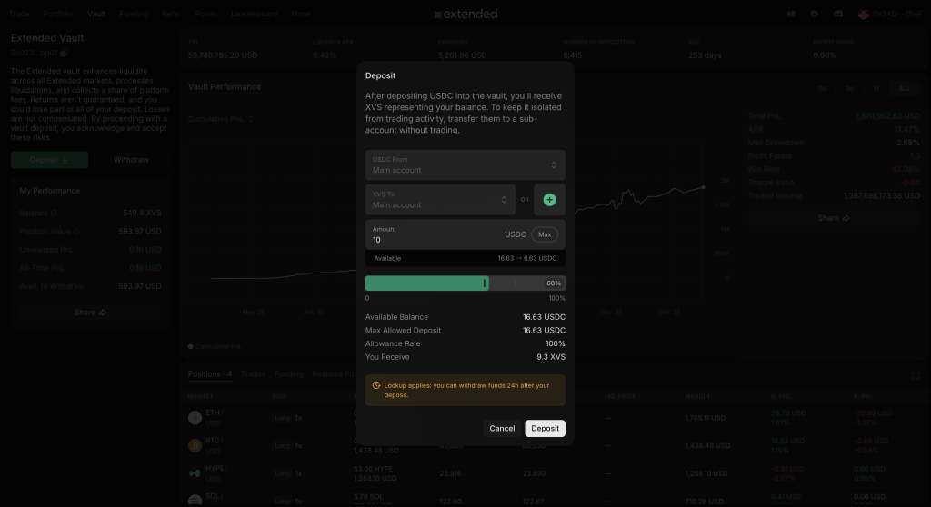Open the More menu in navigation
This screenshot has height=507, width=931.
300,15
